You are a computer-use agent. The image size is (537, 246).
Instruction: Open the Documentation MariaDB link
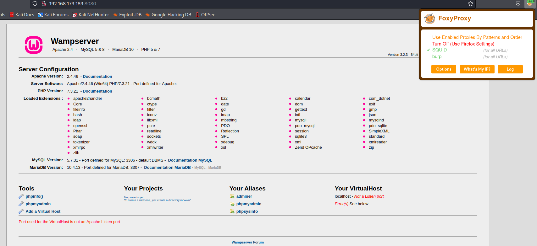pyautogui.click(x=167, y=168)
